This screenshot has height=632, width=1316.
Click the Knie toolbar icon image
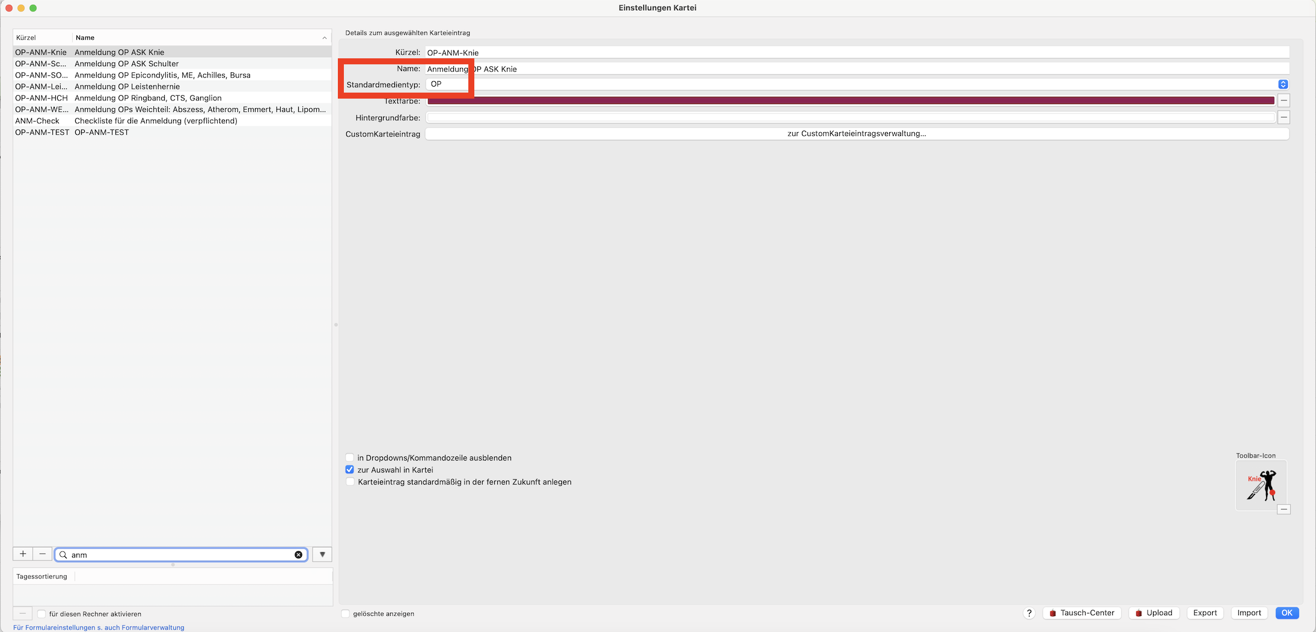[1261, 485]
